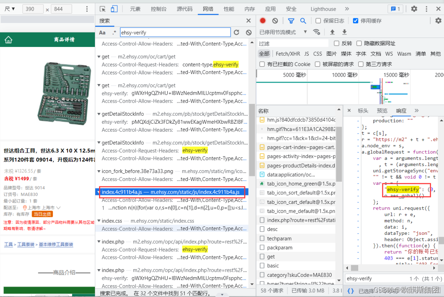Open the 预览 request tab

pyautogui.click(x=382, y=111)
